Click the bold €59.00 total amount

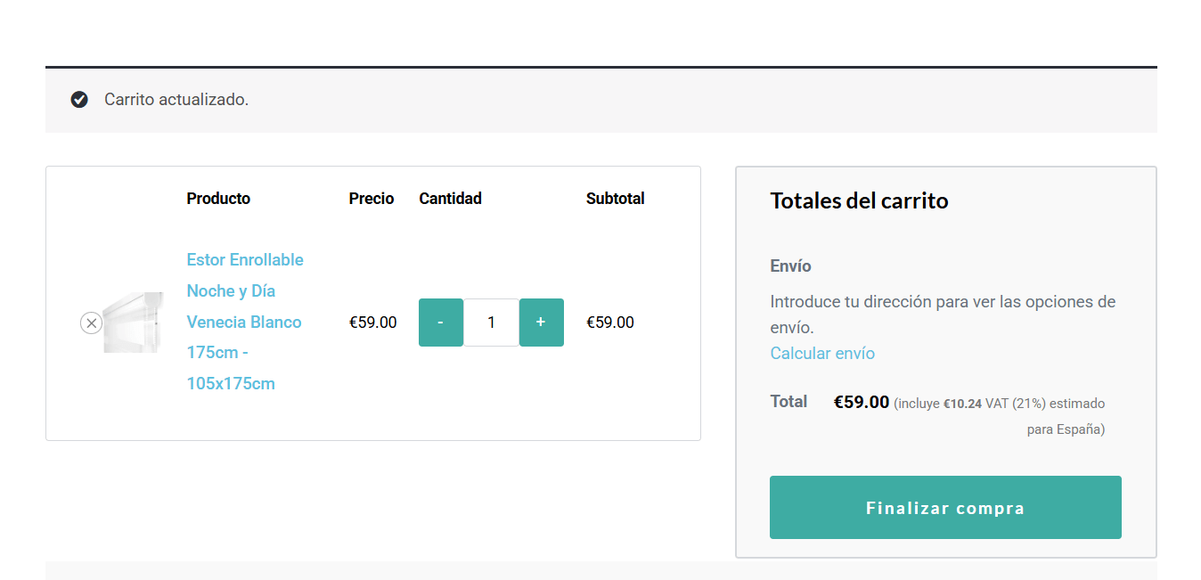861,402
